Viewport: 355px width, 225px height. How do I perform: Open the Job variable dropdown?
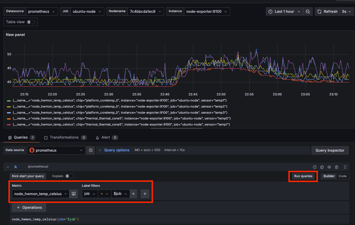click(x=87, y=12)
